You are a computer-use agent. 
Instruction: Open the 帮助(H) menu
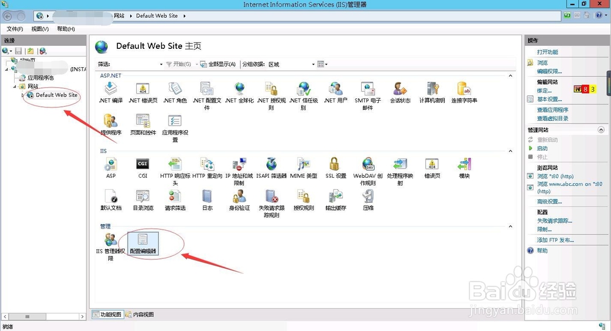(x=66, y=29)
